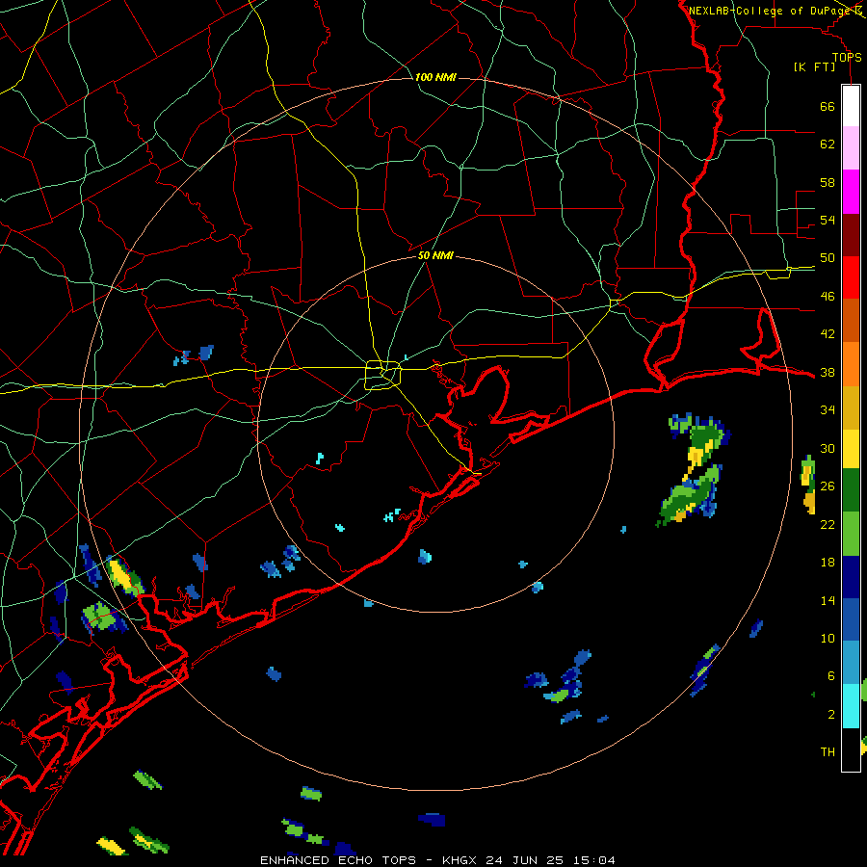The image size is (867, 867).
Task: Click the legend value '62'
Action: [828, 144]
